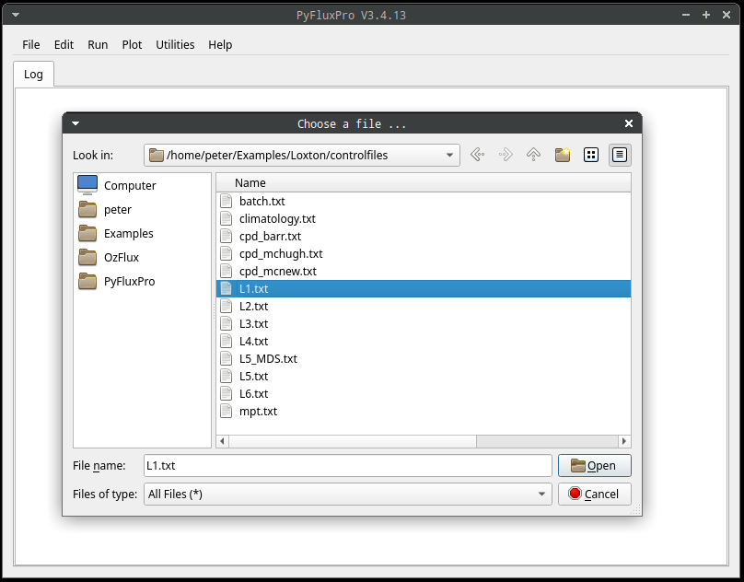Expand the Look in path dropdown
The width and height of the screenshot is (744, 582).
tap(448, 156)
